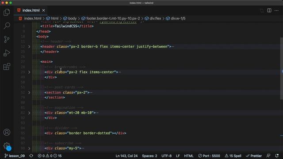Expand the folded mt-20 mb-10 div
283x159 pixels.
pyautogui.click(x=29, y=113)
